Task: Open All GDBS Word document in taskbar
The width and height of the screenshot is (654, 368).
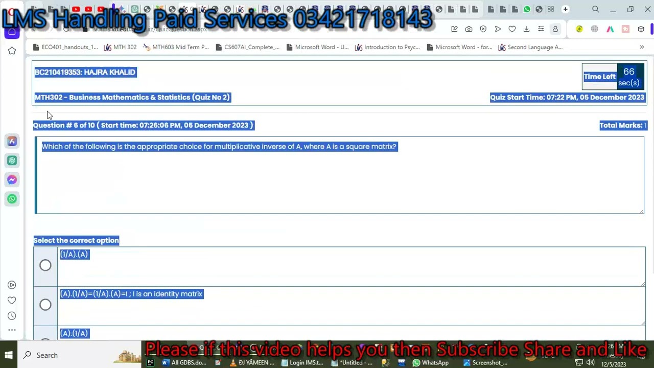Action: [x=184, y=363]
